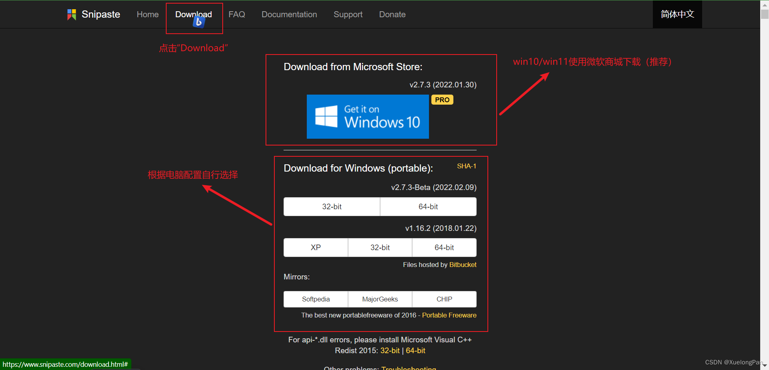
Task: Click the v2.7.3-Beta (2022.02.09) version text
Action: point(434,187)
